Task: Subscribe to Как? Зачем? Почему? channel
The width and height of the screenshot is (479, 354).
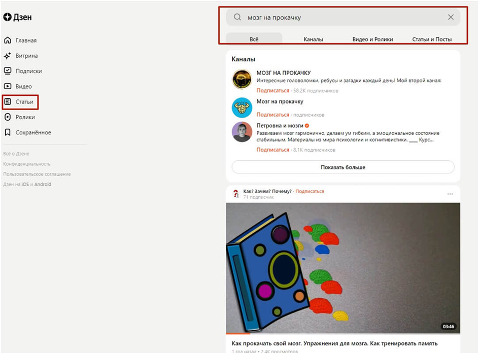Action: click(x=310, y=191)
